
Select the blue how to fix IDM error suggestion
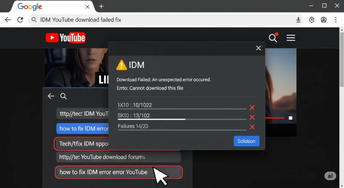click(82, 129)
